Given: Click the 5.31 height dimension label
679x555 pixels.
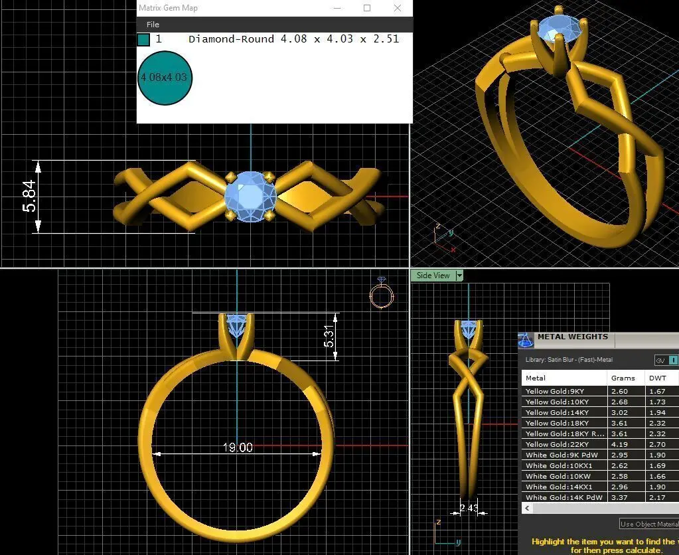Looking at the screenshot, I should pos(329,336).
